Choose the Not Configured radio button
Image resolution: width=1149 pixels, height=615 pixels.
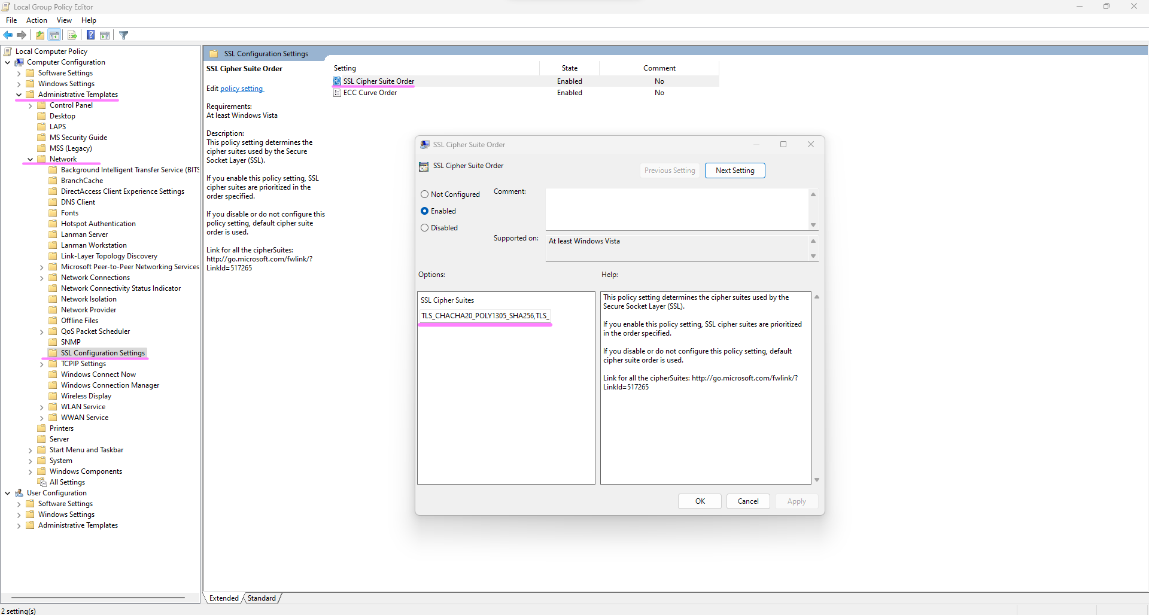(x=425, y=194)
